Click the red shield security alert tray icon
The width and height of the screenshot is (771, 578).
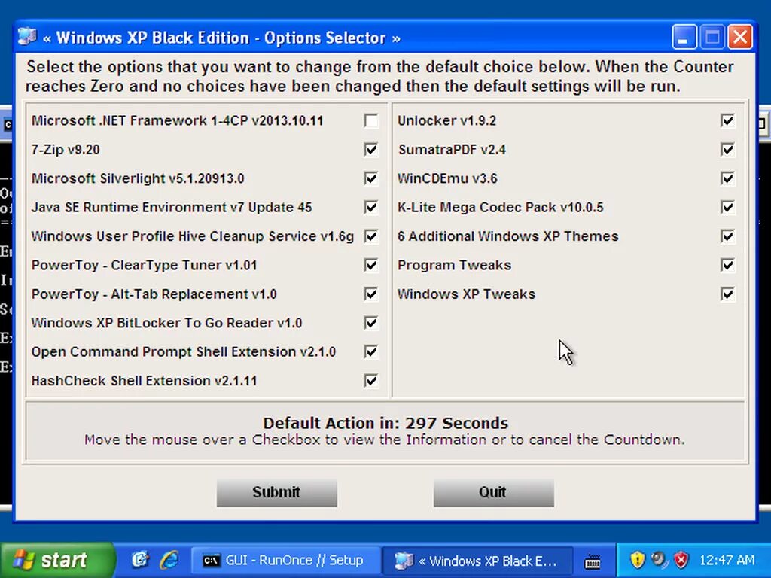(x=681, y=559)
